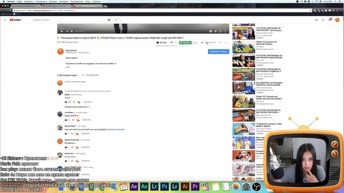This screenshot has width=344, height=193.
Task: Toggle subtitles in the video player
Action: 211,31
